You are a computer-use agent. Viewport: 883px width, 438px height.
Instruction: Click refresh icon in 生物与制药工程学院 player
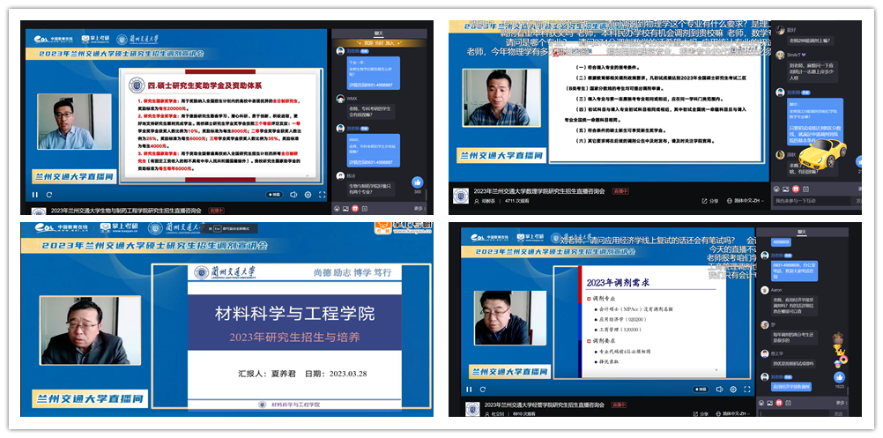(x=48, y=194)
